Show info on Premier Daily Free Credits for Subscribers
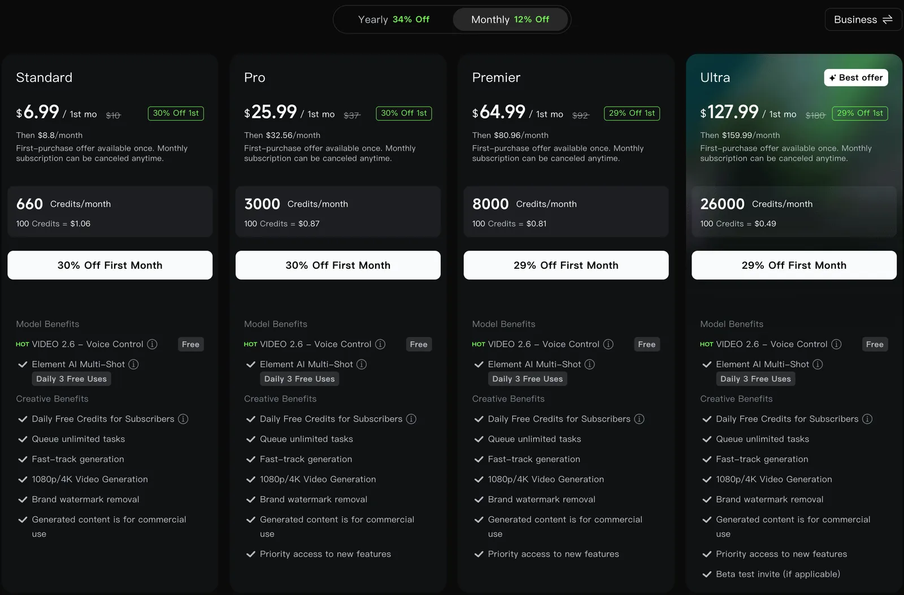 click(639, 419)
